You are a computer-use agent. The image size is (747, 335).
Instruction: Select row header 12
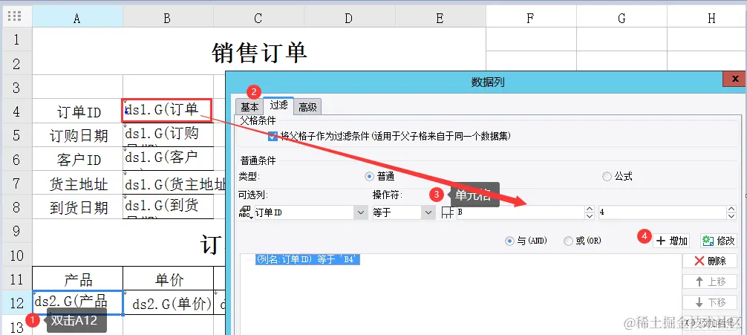[16, 302]
